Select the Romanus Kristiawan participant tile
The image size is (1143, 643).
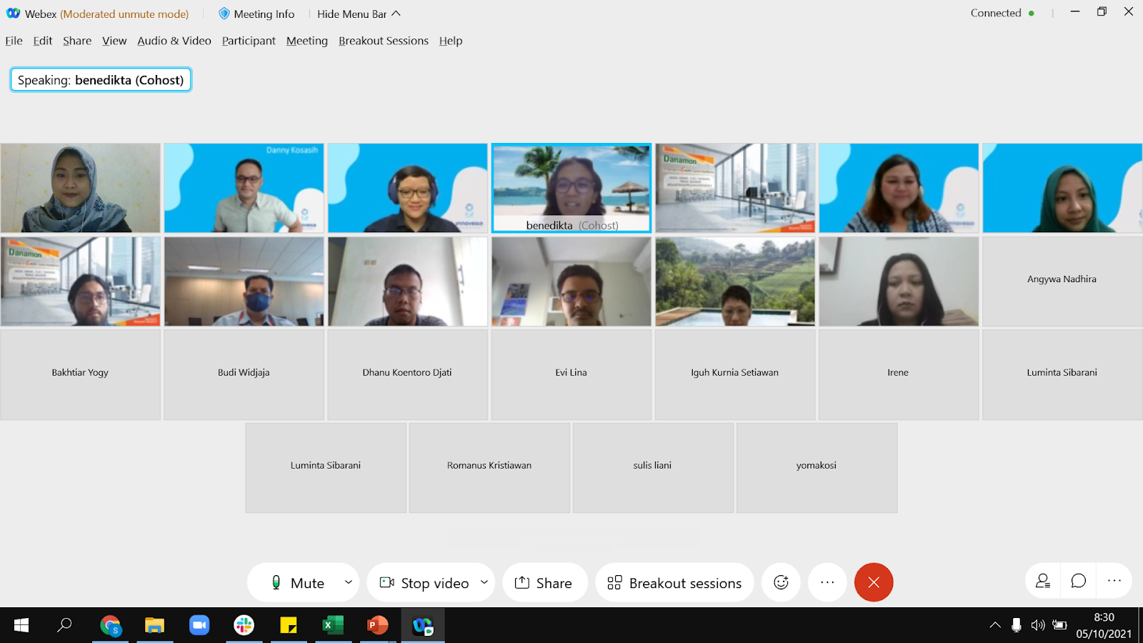pos(489,468)
